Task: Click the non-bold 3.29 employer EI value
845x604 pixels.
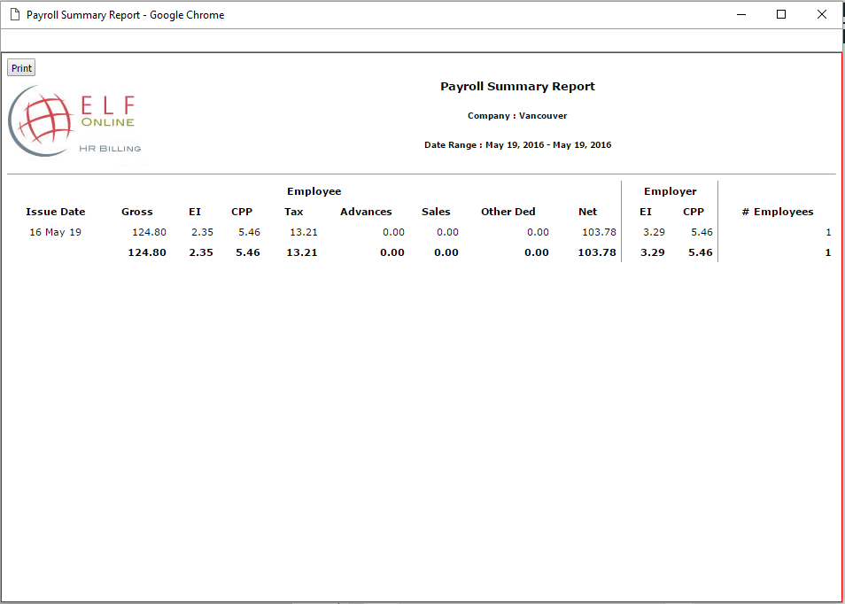Action: (654, 232)
